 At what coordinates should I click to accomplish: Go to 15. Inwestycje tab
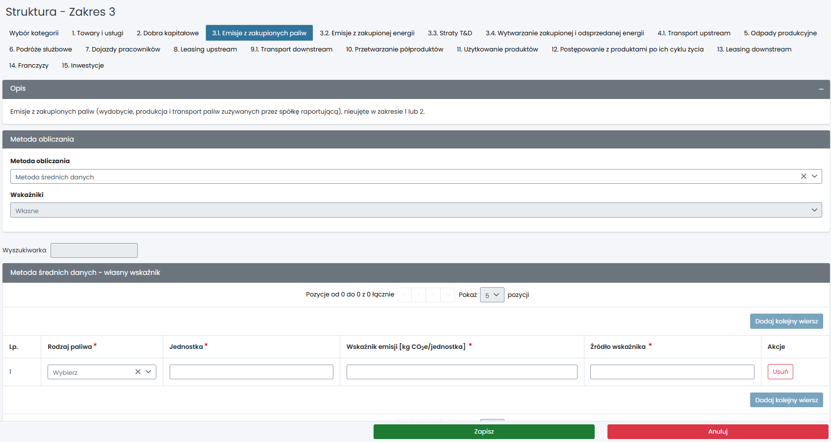point(83,66)
